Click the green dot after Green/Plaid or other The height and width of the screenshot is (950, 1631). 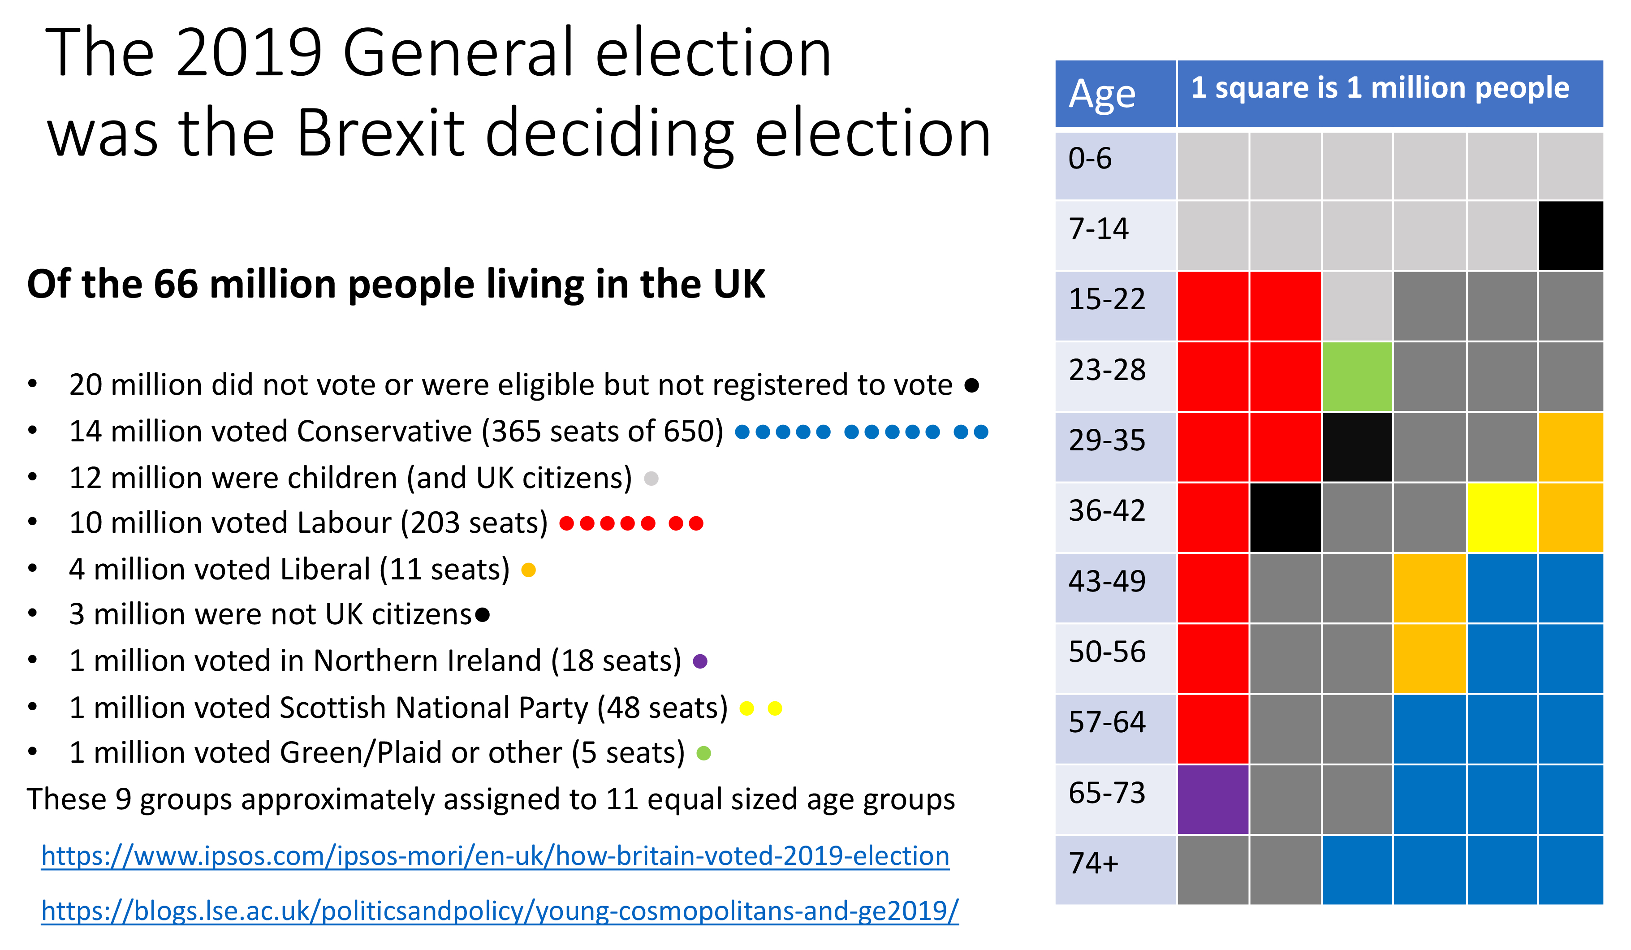703,753
